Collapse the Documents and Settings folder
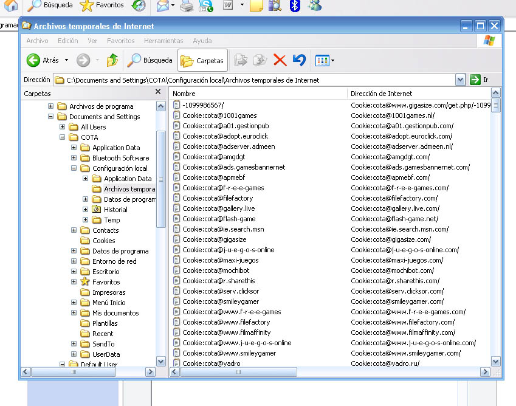This screenshot has width=516, height=406. tap(50, 117)
